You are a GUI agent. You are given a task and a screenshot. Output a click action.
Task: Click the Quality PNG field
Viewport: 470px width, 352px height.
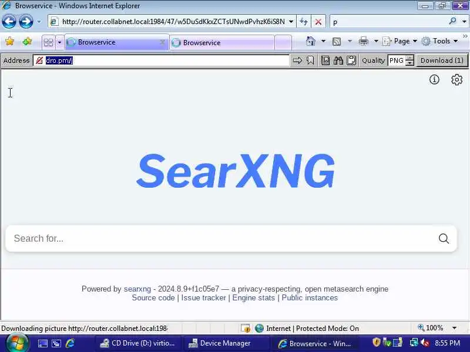tap(397, 60)
